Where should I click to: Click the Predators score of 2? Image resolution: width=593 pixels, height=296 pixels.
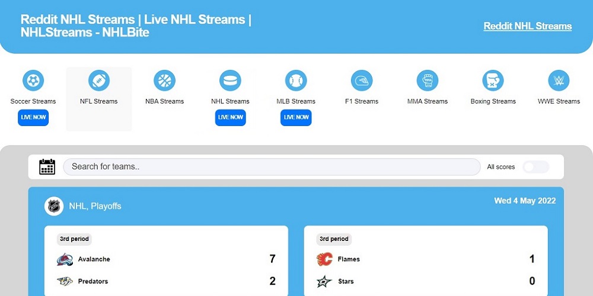[x=272, y=281]
